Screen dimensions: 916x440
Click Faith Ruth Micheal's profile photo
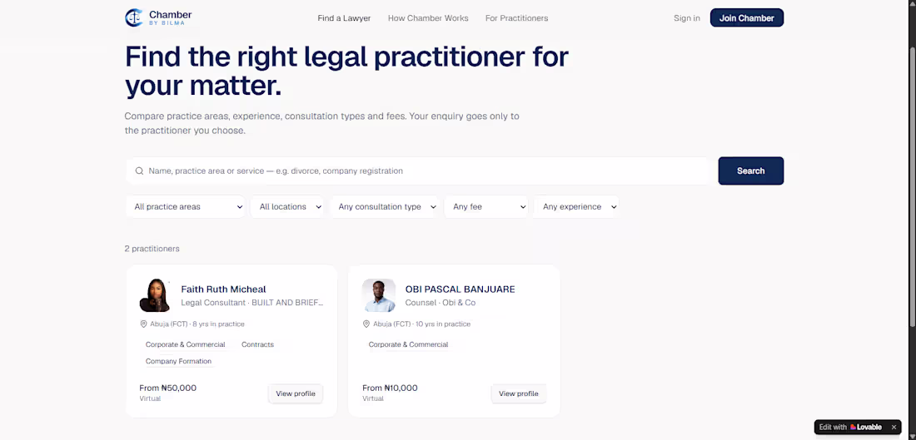(155, 295)
